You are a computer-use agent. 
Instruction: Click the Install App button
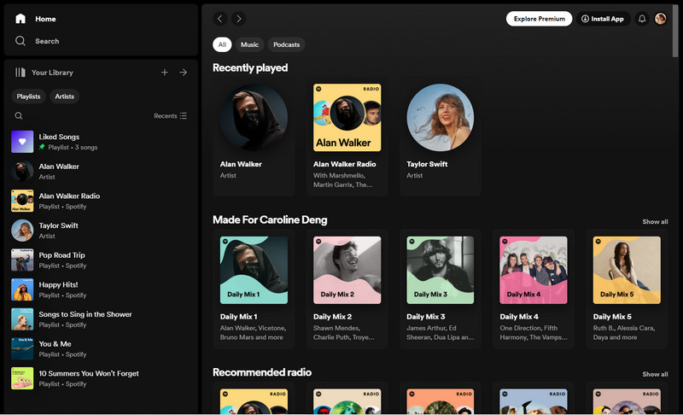click(604, 19)
